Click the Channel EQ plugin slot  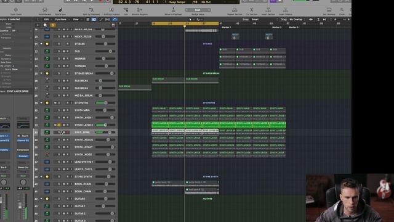click(23, 141)
